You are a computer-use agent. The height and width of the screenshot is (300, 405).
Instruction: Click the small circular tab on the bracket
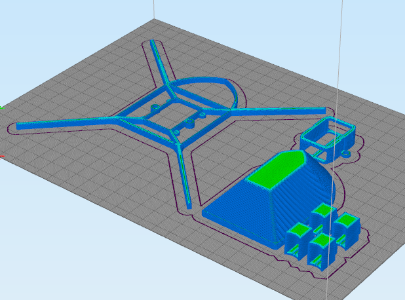(x=345, y=154)
